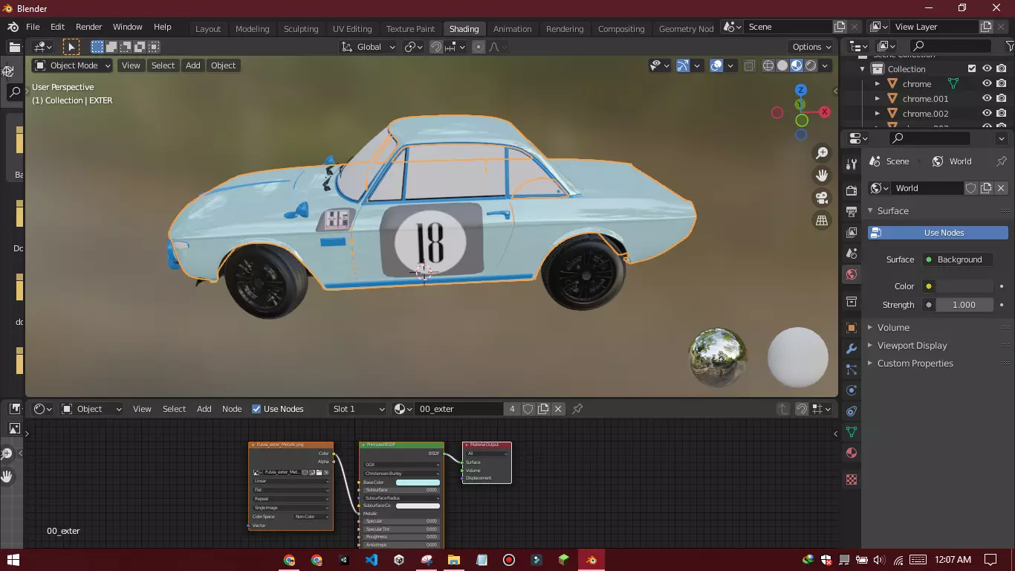Expand chrome.002 in outliner

click(878, 114)
